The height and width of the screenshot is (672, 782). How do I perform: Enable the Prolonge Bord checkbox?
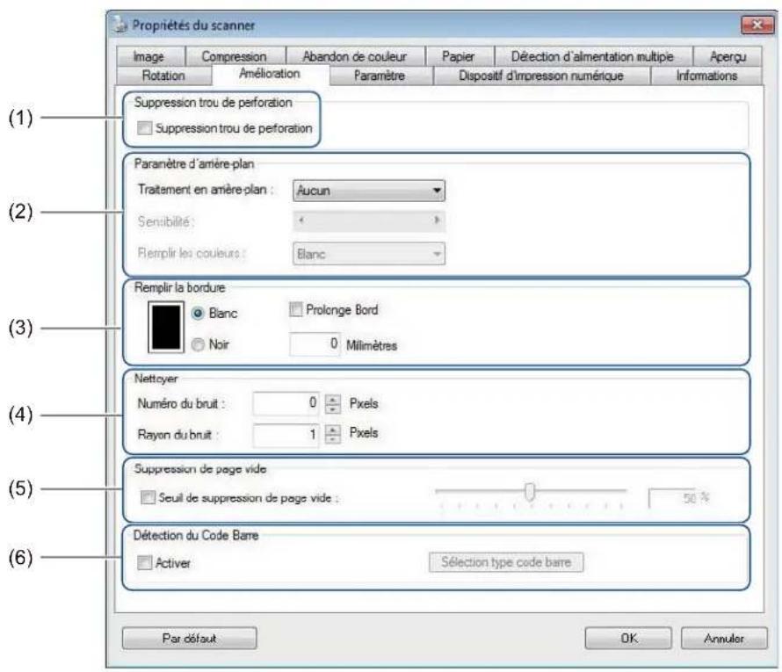(x=296, y=309)
